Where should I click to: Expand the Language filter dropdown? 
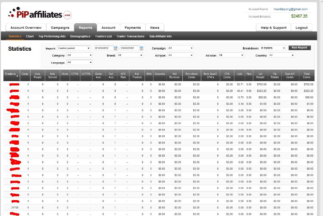(x=79, y=63)
